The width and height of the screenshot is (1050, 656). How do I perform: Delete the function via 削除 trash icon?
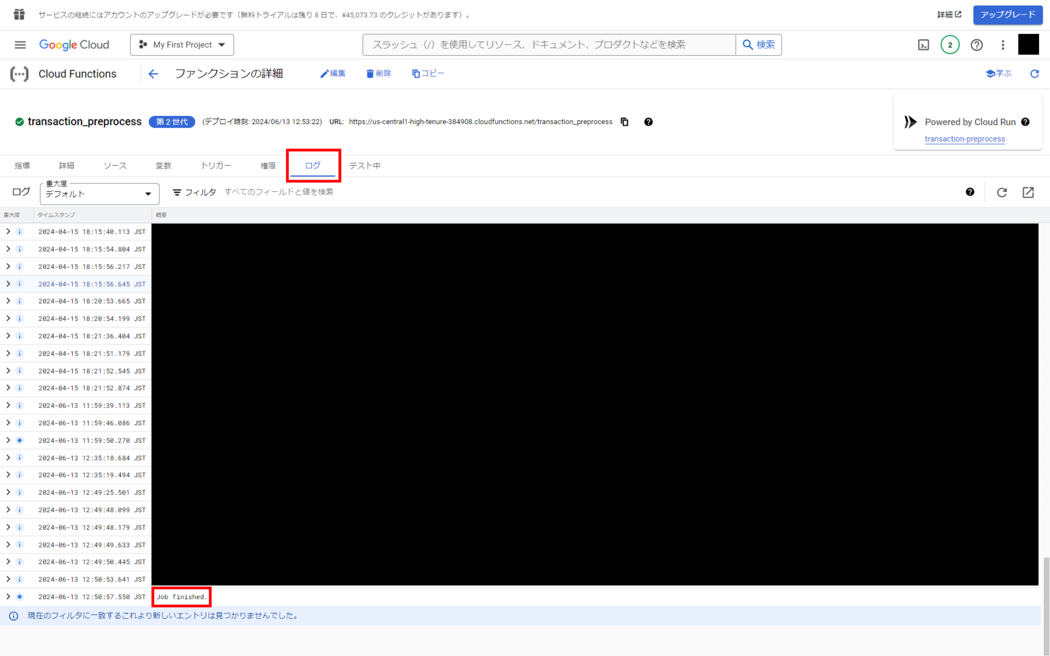[378, 73]
